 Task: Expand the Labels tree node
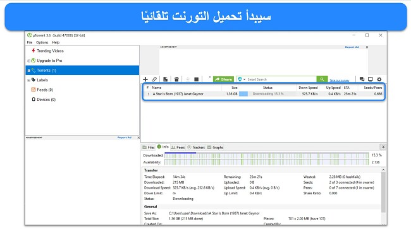[x=28, y=80]
